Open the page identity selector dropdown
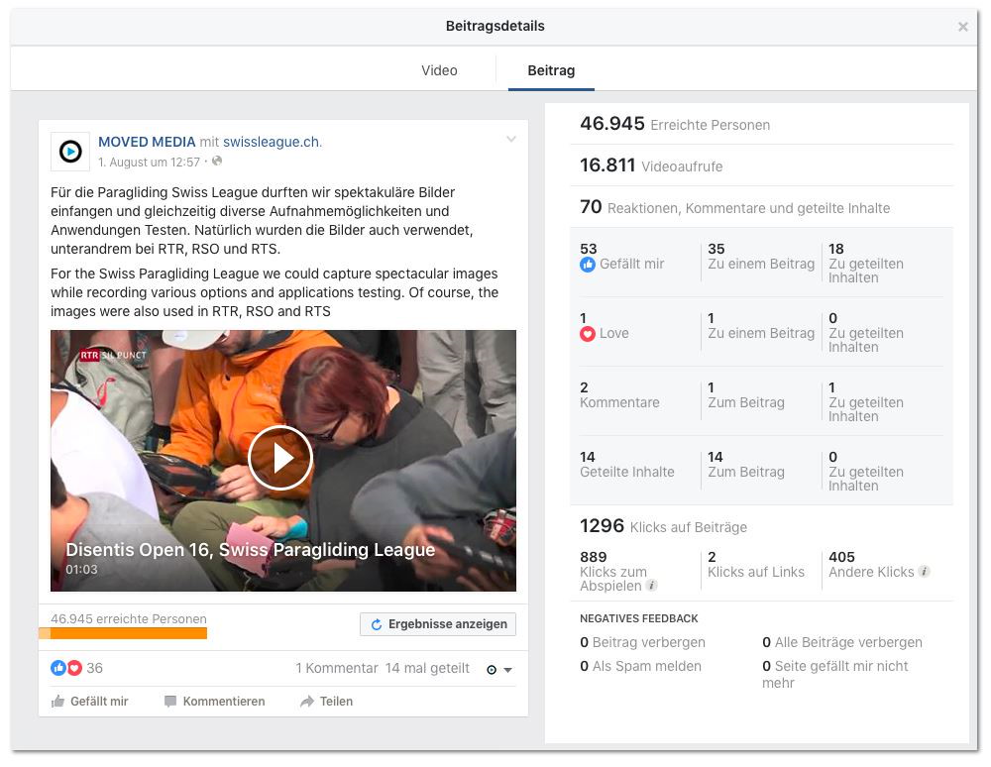This screenshot has width=991, height=767. [x=499, y=670]
